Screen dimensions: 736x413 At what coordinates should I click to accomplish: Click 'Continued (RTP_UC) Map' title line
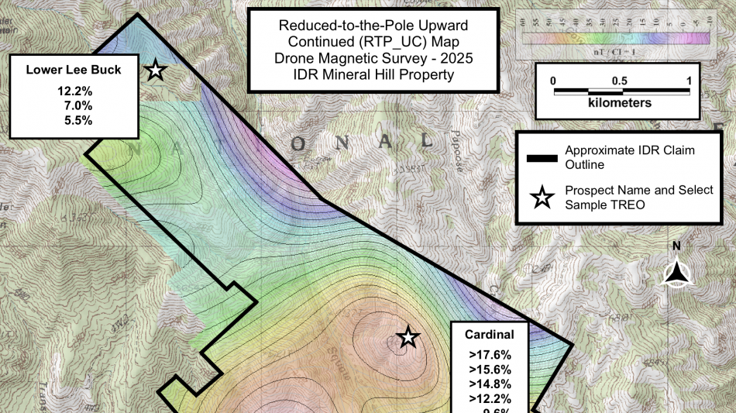(x=373, y=42)
